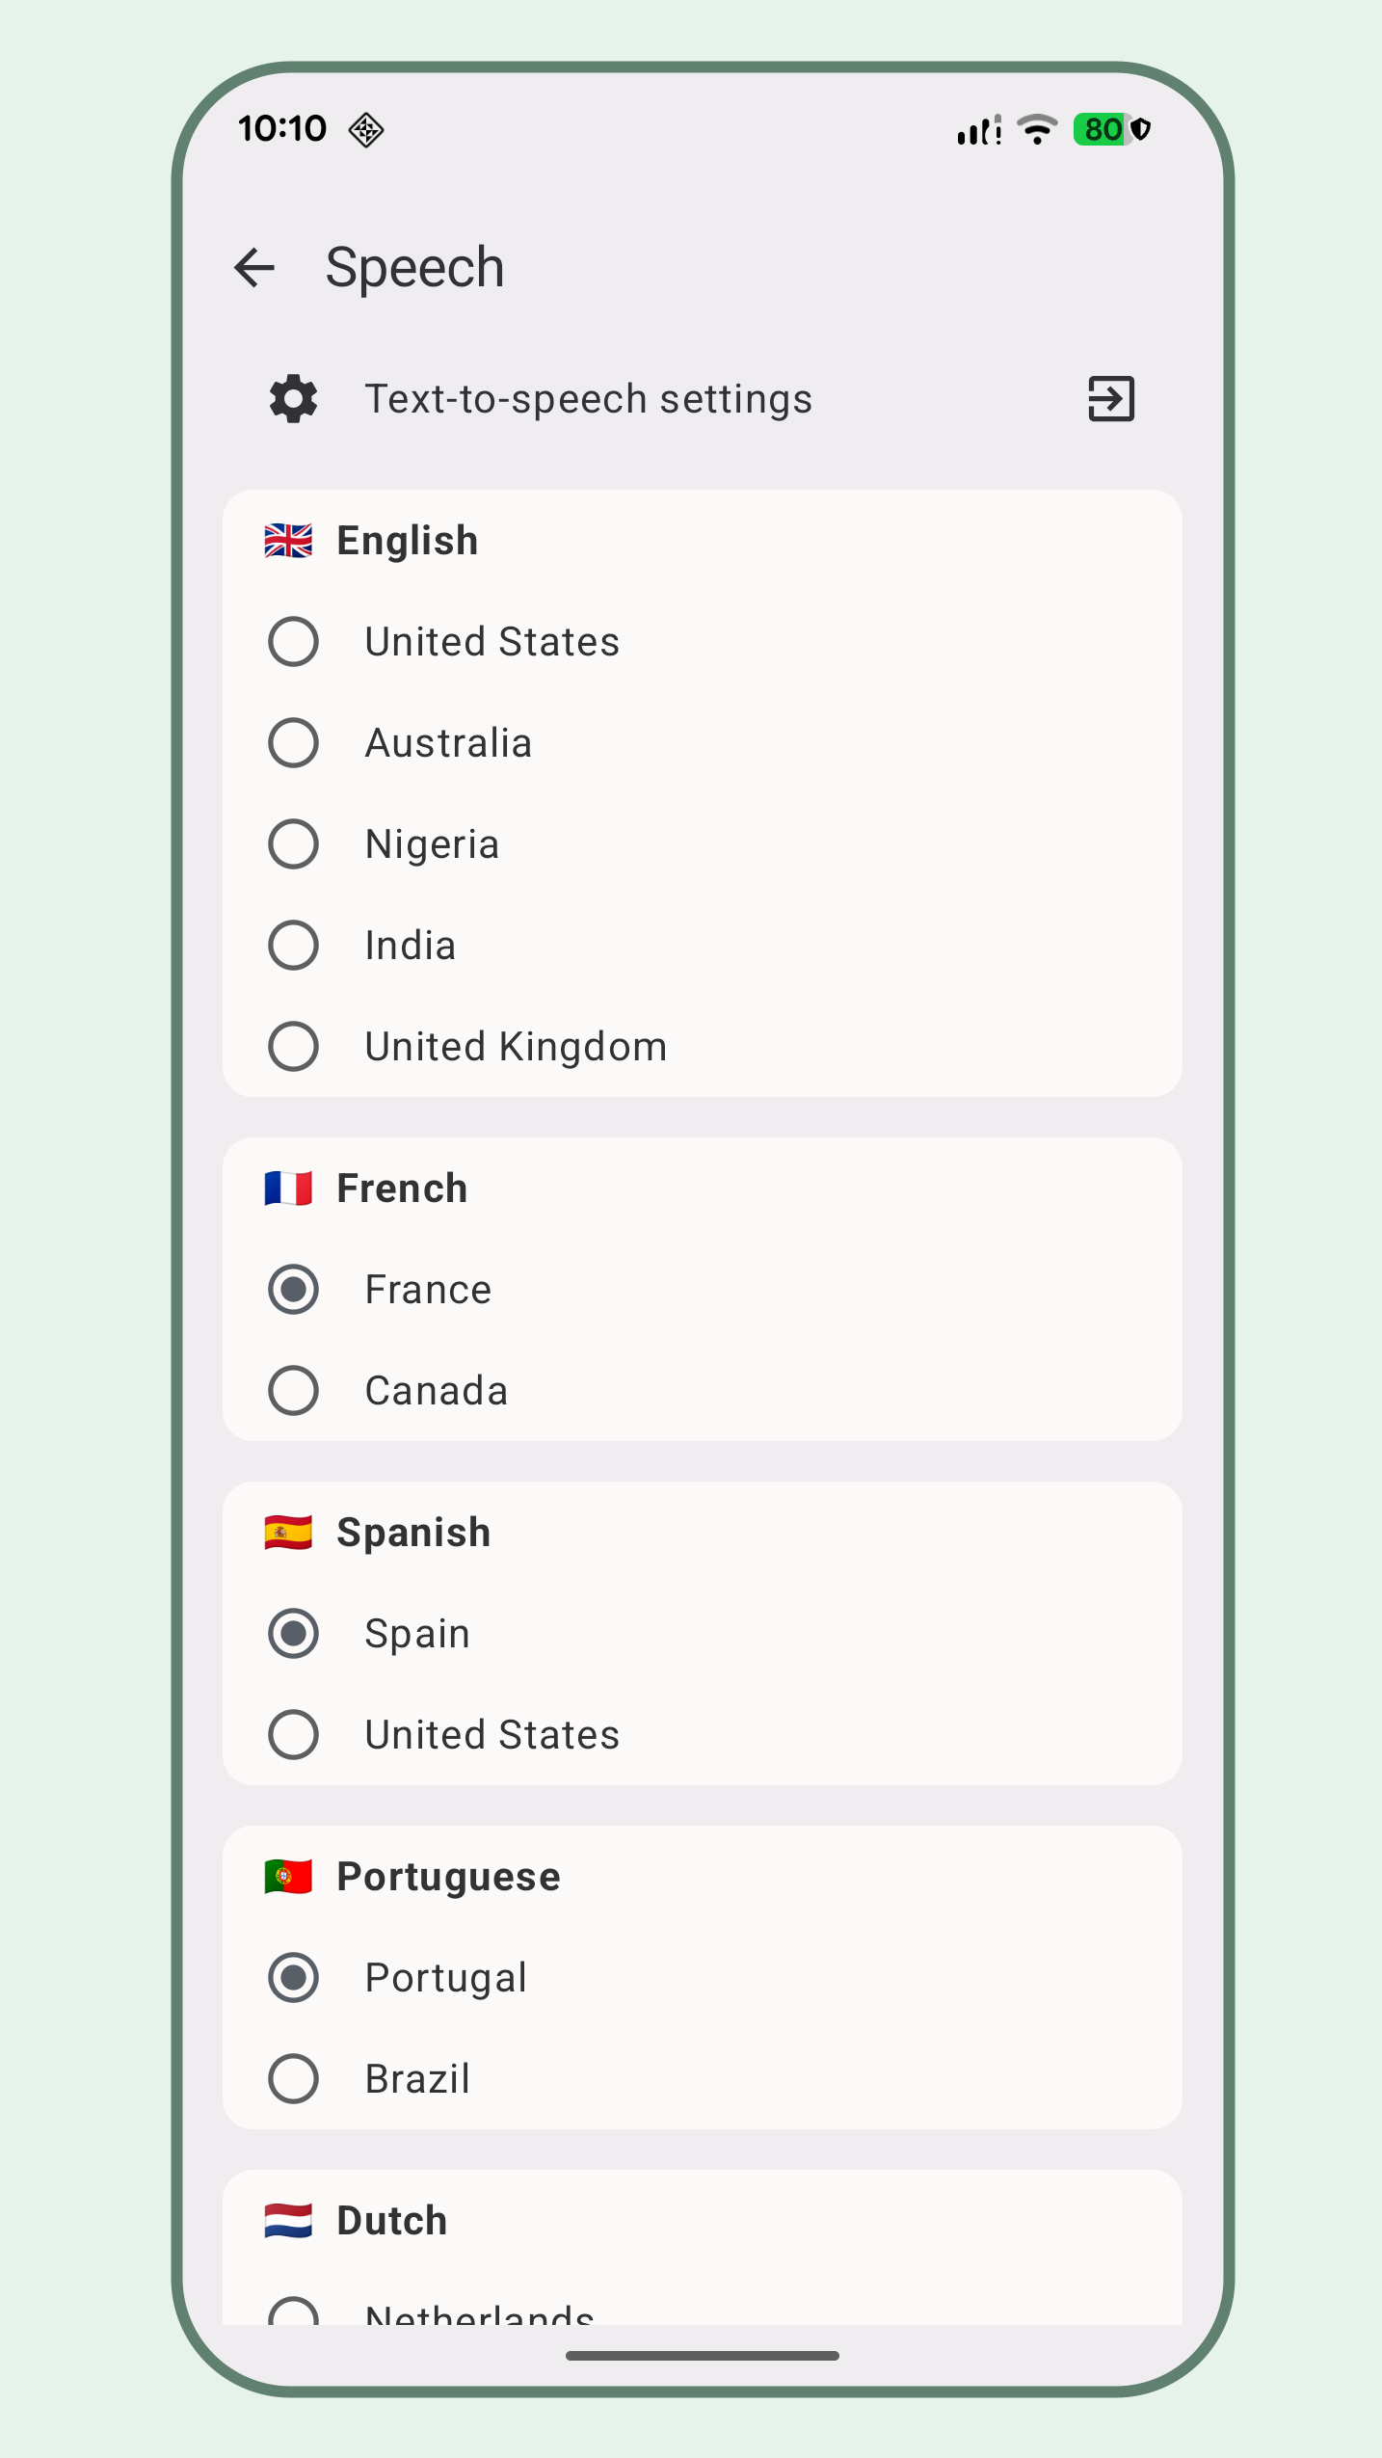This screenshot has height=2458, width=1382.
Task: Tap the UK flag beside English
Action: pos(288,541)
